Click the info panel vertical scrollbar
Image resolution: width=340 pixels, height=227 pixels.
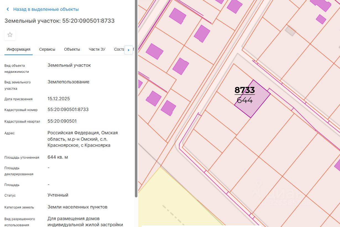click(x=136, y=111)
